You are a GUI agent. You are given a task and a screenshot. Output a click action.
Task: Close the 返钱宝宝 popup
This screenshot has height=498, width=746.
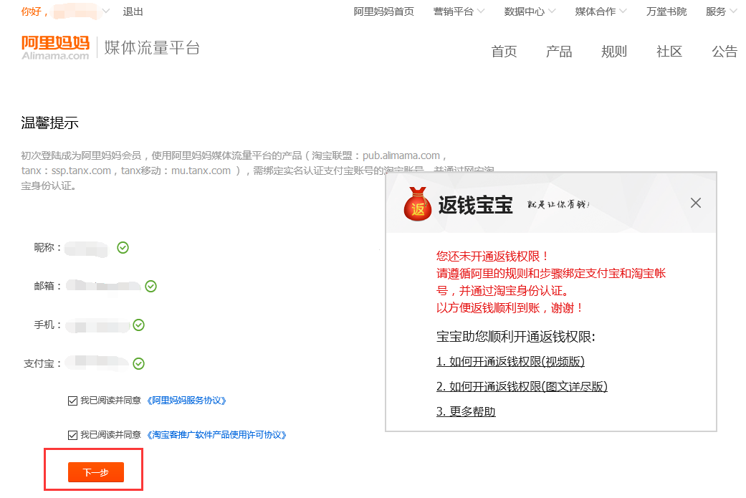tap(695, 203)
